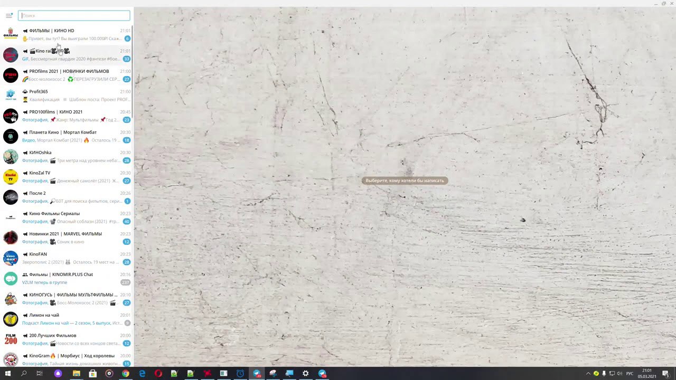Click 'VZLM теперь в группе' preview text
This screenshot has height=380, width=676.
(x=44, y=282)
